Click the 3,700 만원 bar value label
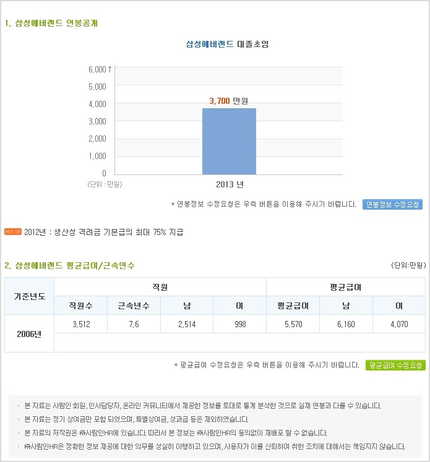This screenshot has height=462, width=430. click(x=231, y=101)
